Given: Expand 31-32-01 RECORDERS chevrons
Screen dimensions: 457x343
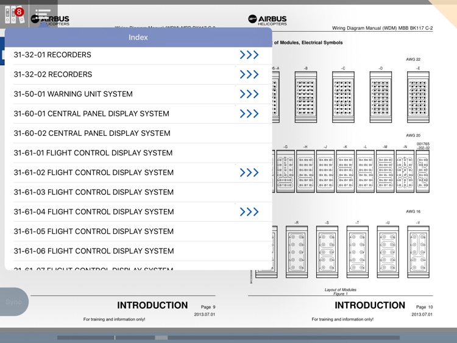Looking at the screenshot, I should coord(249,55).
